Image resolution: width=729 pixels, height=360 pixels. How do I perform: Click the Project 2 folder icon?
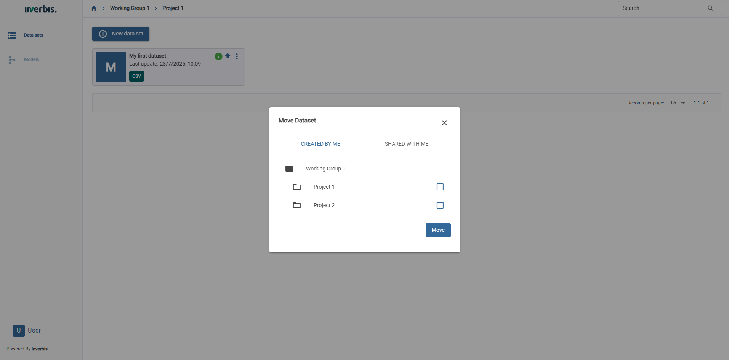click(297, 205)
